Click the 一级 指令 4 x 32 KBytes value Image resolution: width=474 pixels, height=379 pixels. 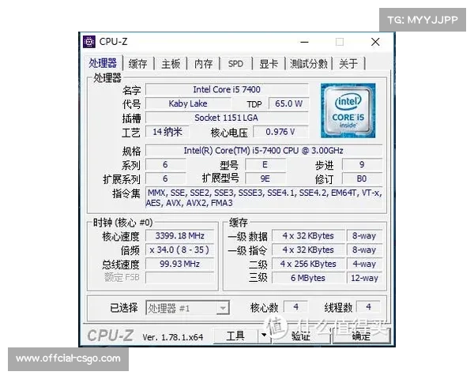(x=308, y=250)
